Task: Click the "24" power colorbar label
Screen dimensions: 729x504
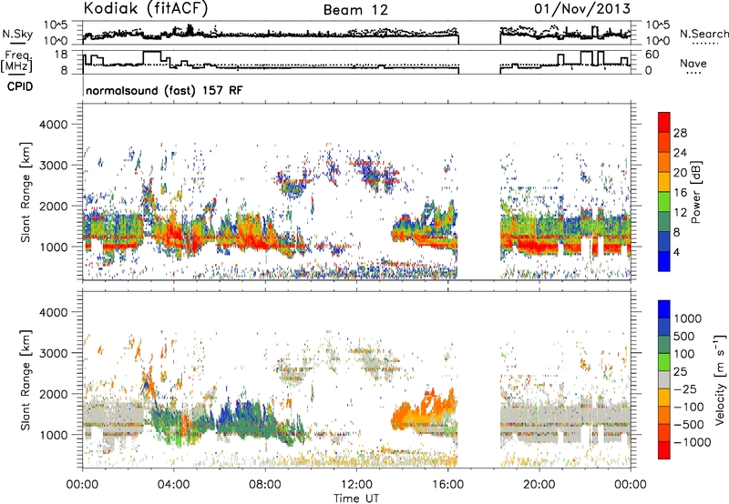Action: click(x=680, y=153)
